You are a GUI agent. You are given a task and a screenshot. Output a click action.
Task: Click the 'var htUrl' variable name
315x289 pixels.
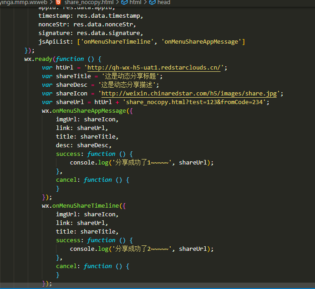(65, 68)
